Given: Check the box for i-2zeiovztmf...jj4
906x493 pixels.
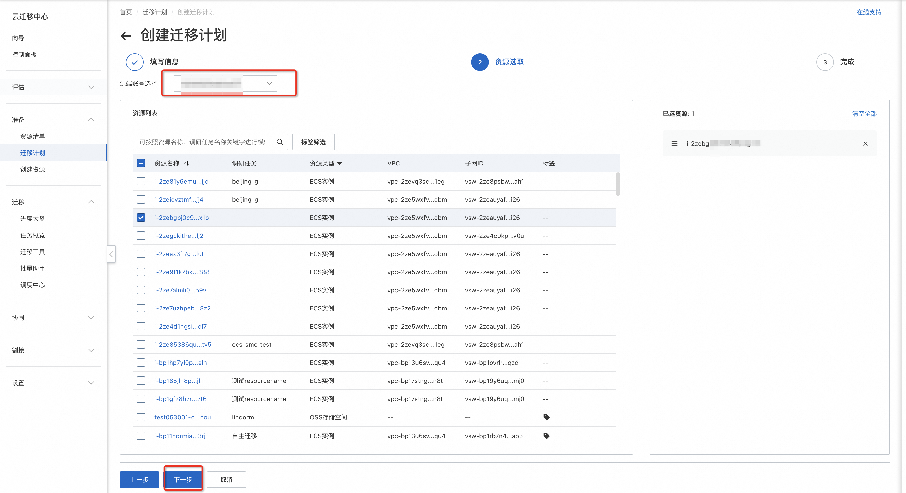Looking at the screenshot, I should 141,200.
